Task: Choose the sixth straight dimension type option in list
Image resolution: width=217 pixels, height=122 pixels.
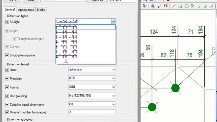Action: click(85, 52)
